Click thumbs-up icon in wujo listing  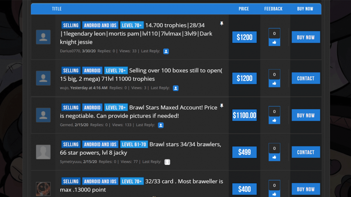(x=274, y=83)
